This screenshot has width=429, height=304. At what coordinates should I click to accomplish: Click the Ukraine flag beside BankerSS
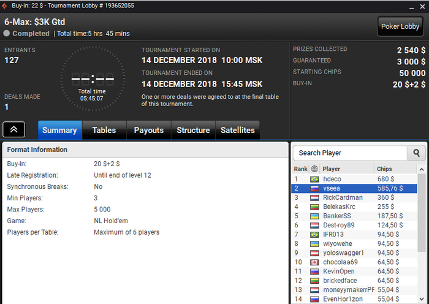coord(314,216)
